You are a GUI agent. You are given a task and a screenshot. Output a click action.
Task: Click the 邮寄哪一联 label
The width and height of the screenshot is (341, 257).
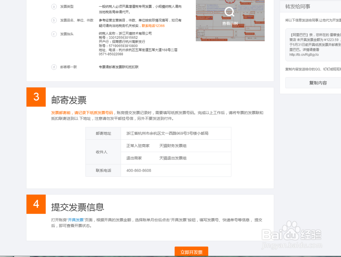[69, 67]
